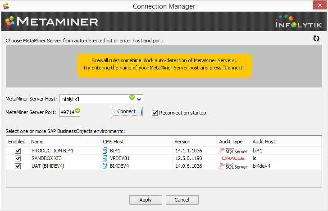Select the SANDBOX XI3 name cell

point(64,158)
